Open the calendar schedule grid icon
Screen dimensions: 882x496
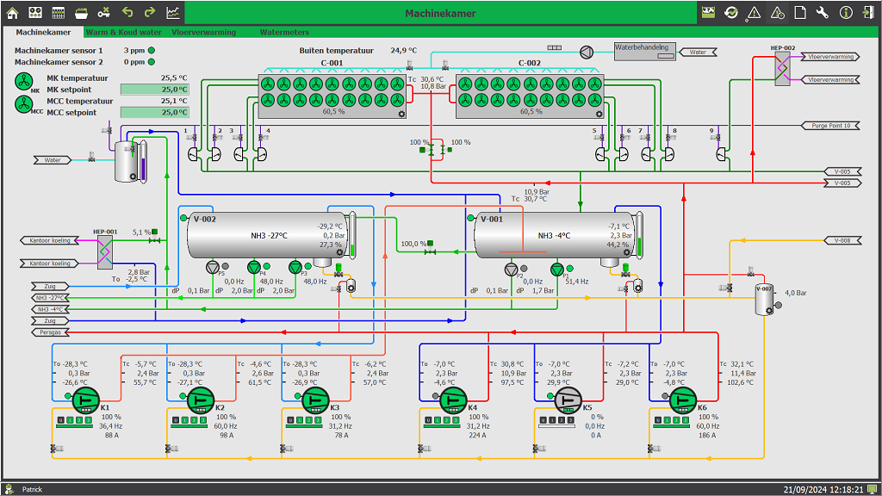click(x=58, y=12)
